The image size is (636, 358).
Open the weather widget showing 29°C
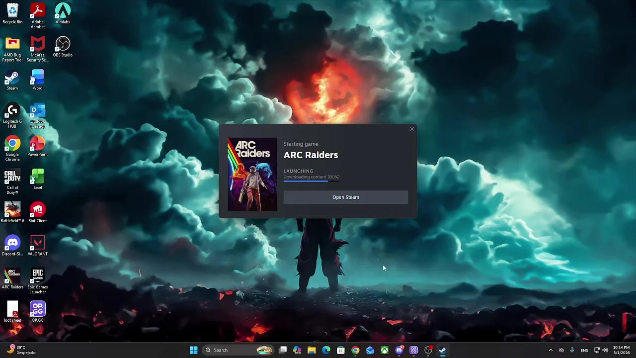pyautogui.click(x=21, y=350)
